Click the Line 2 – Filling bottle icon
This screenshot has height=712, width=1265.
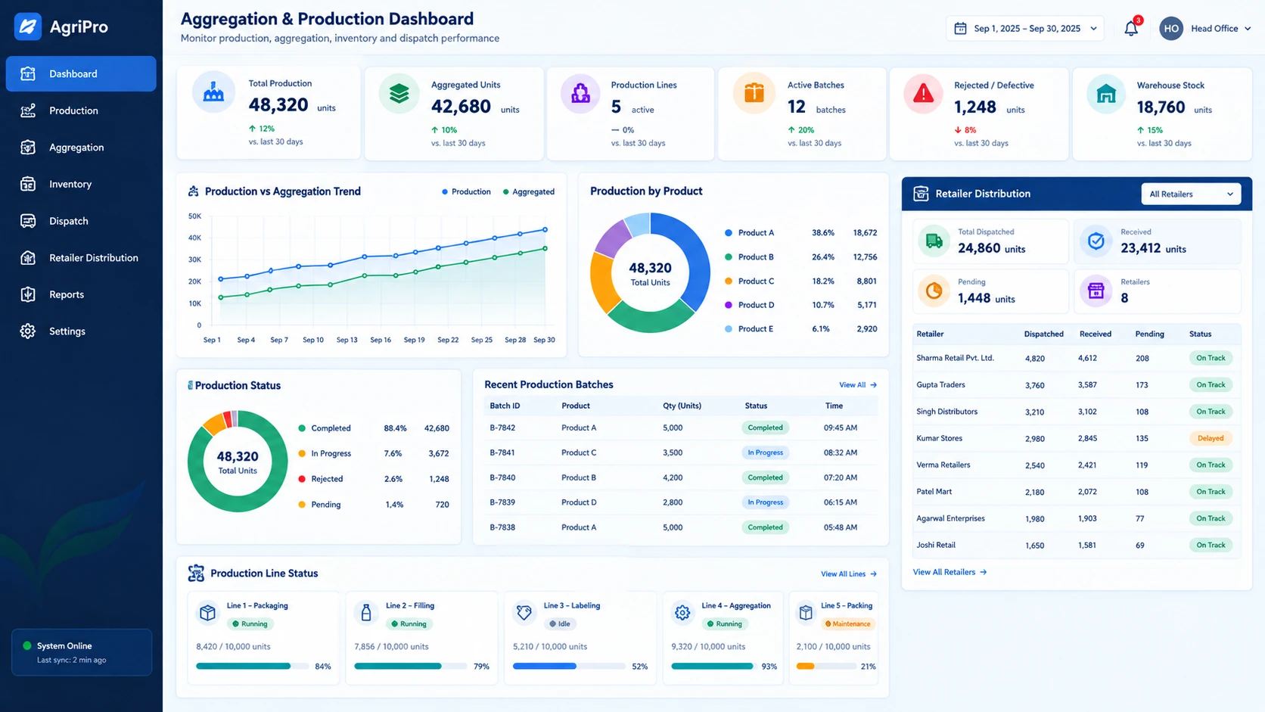(x=366, y=613)
